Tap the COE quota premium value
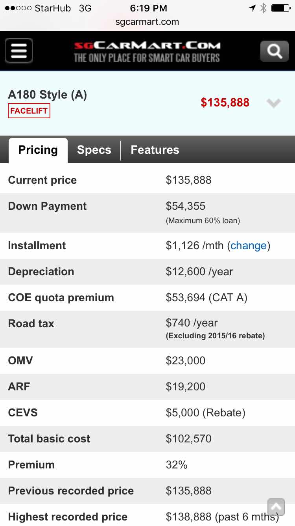Image resolution: width=295 pixels, height=526 pixels. click(206, 298)
